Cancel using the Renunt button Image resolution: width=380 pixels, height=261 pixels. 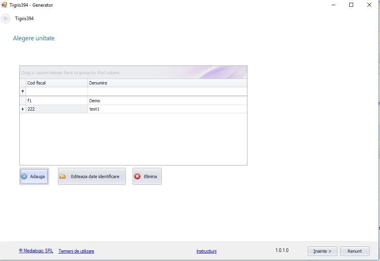(354, 251)
